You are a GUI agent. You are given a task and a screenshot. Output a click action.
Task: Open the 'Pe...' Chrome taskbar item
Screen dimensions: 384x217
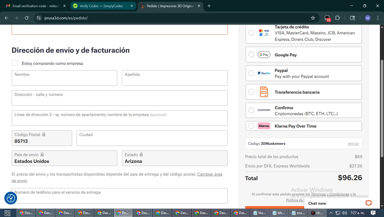pos(123,213)
